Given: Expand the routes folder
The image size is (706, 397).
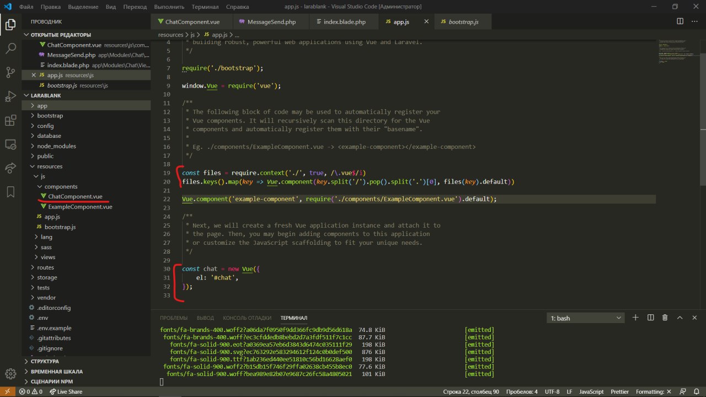Looking at the screenshot, I should coord(86,267).
